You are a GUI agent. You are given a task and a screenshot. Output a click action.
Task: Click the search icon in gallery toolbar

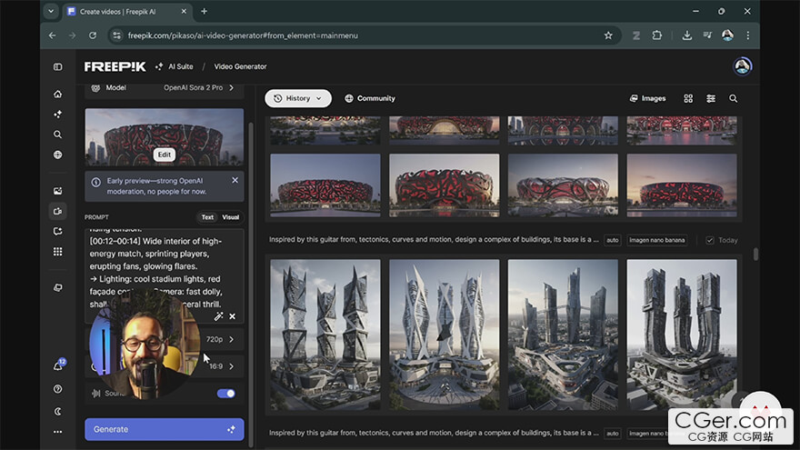[733, 98]
